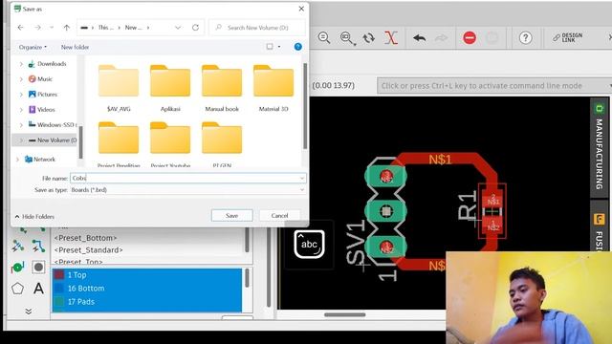Image resolution: width=612 pixels, height=344 pixels.
Task: Click the file list vertical scrollbar
Action: (305, 106)
